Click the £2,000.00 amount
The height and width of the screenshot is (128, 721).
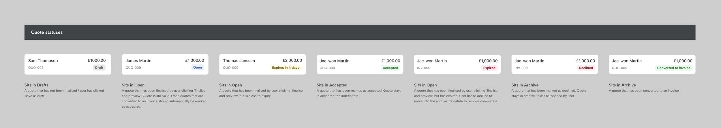click(x=292, y=60)
